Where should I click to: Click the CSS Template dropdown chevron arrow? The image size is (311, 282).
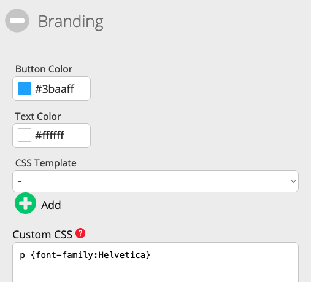293,181
